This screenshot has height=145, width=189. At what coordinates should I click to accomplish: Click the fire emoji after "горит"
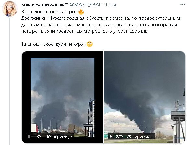81,12
